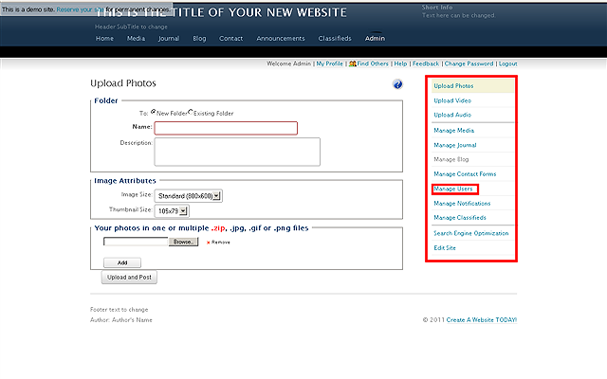Go to the Announcements navigation tab

[281, 39]
